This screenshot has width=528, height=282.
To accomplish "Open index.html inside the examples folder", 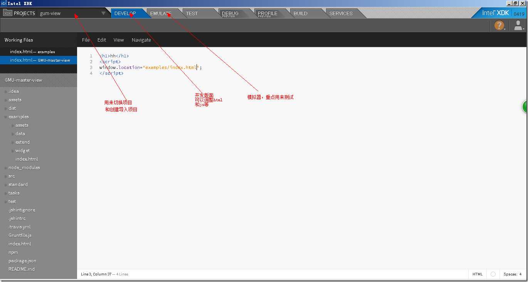I will [27, 159].
